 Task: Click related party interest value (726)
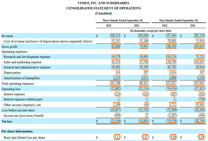[x=202, y=99]
